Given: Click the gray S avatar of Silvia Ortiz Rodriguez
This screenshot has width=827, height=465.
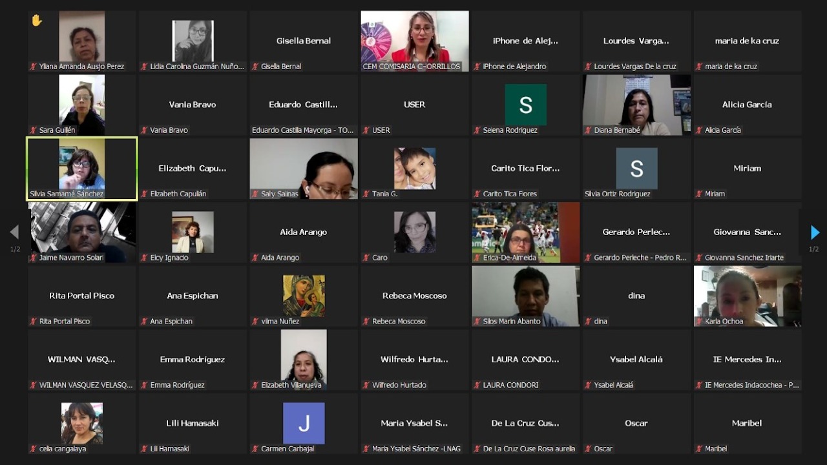Looking at the screenshot, I should pos(636,169).
